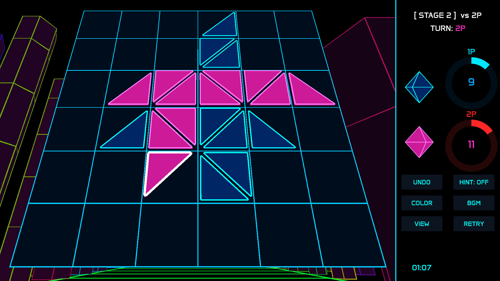Toggle background music with BGM

coord(474,203)
